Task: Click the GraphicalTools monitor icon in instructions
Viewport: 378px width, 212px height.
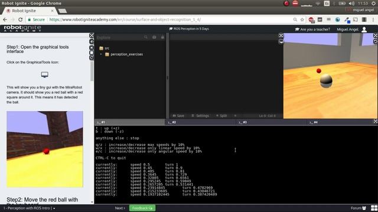Action: point(45,75)
